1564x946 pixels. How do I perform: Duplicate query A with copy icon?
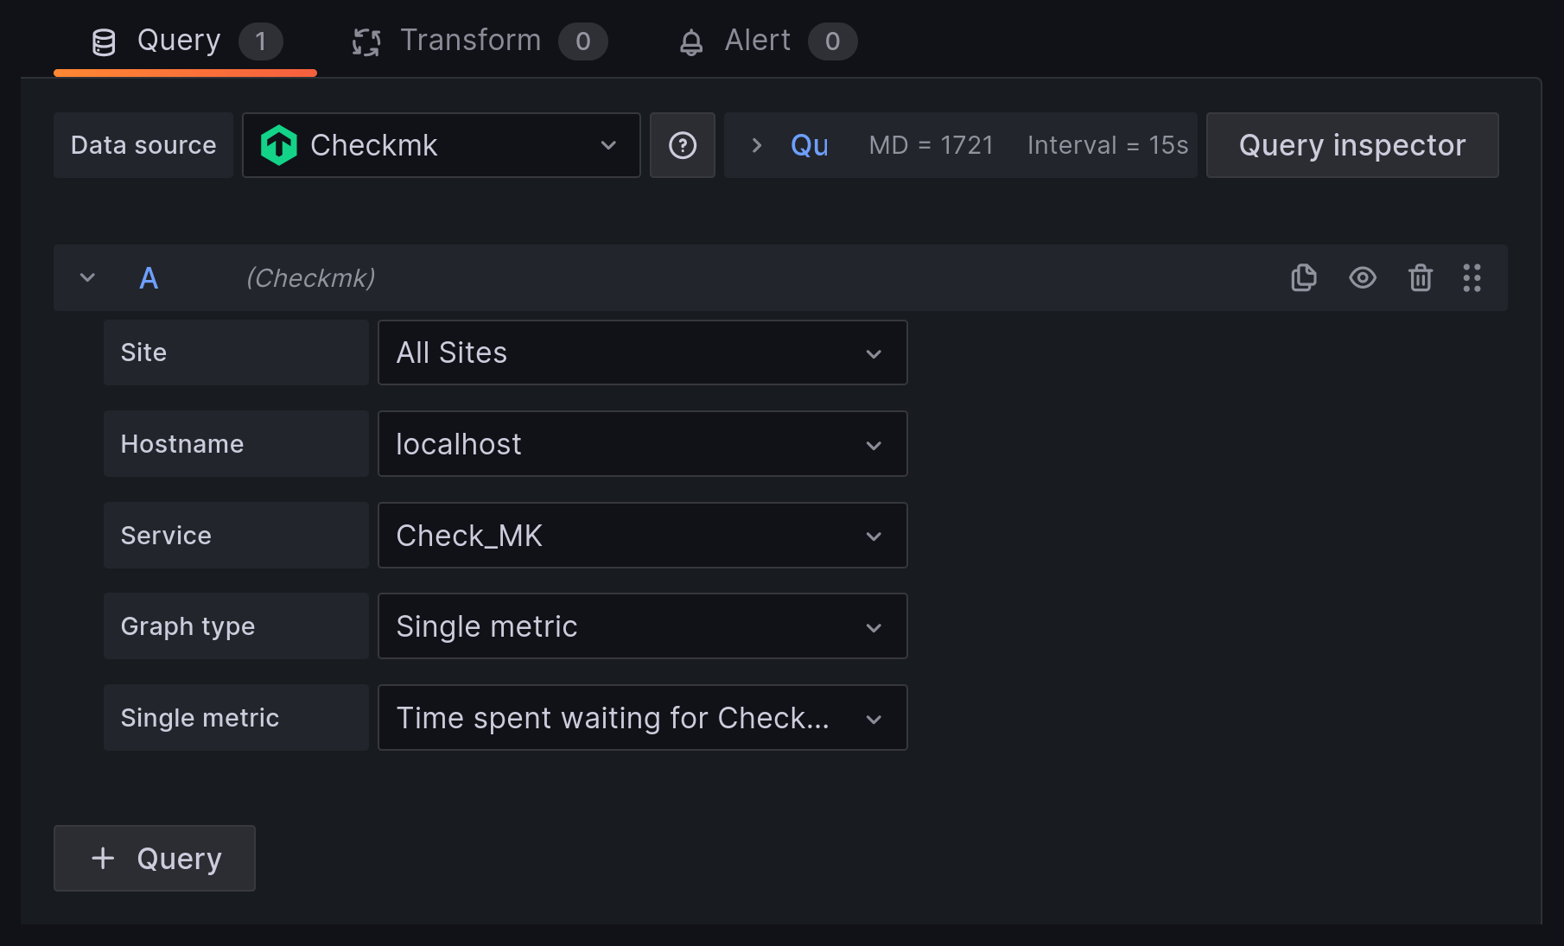coord(1303,277)
